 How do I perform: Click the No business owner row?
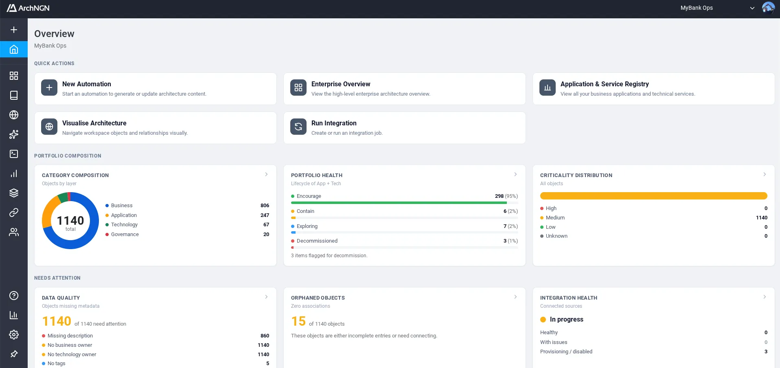tap(156, 345)
